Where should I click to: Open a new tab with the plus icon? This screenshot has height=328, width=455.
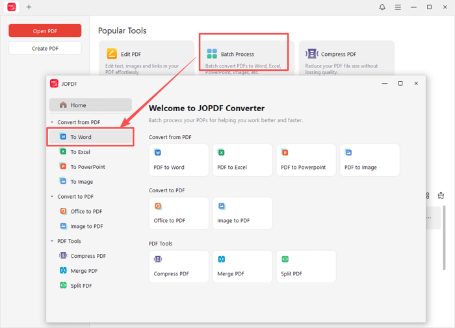point(29,7)
